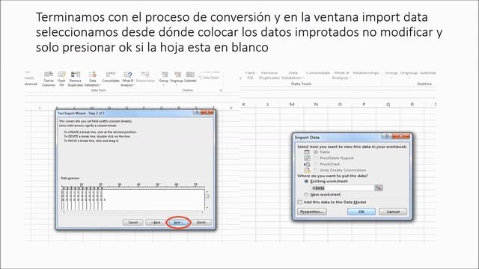Select column M header in right worksheet

[x=292, y=105]
